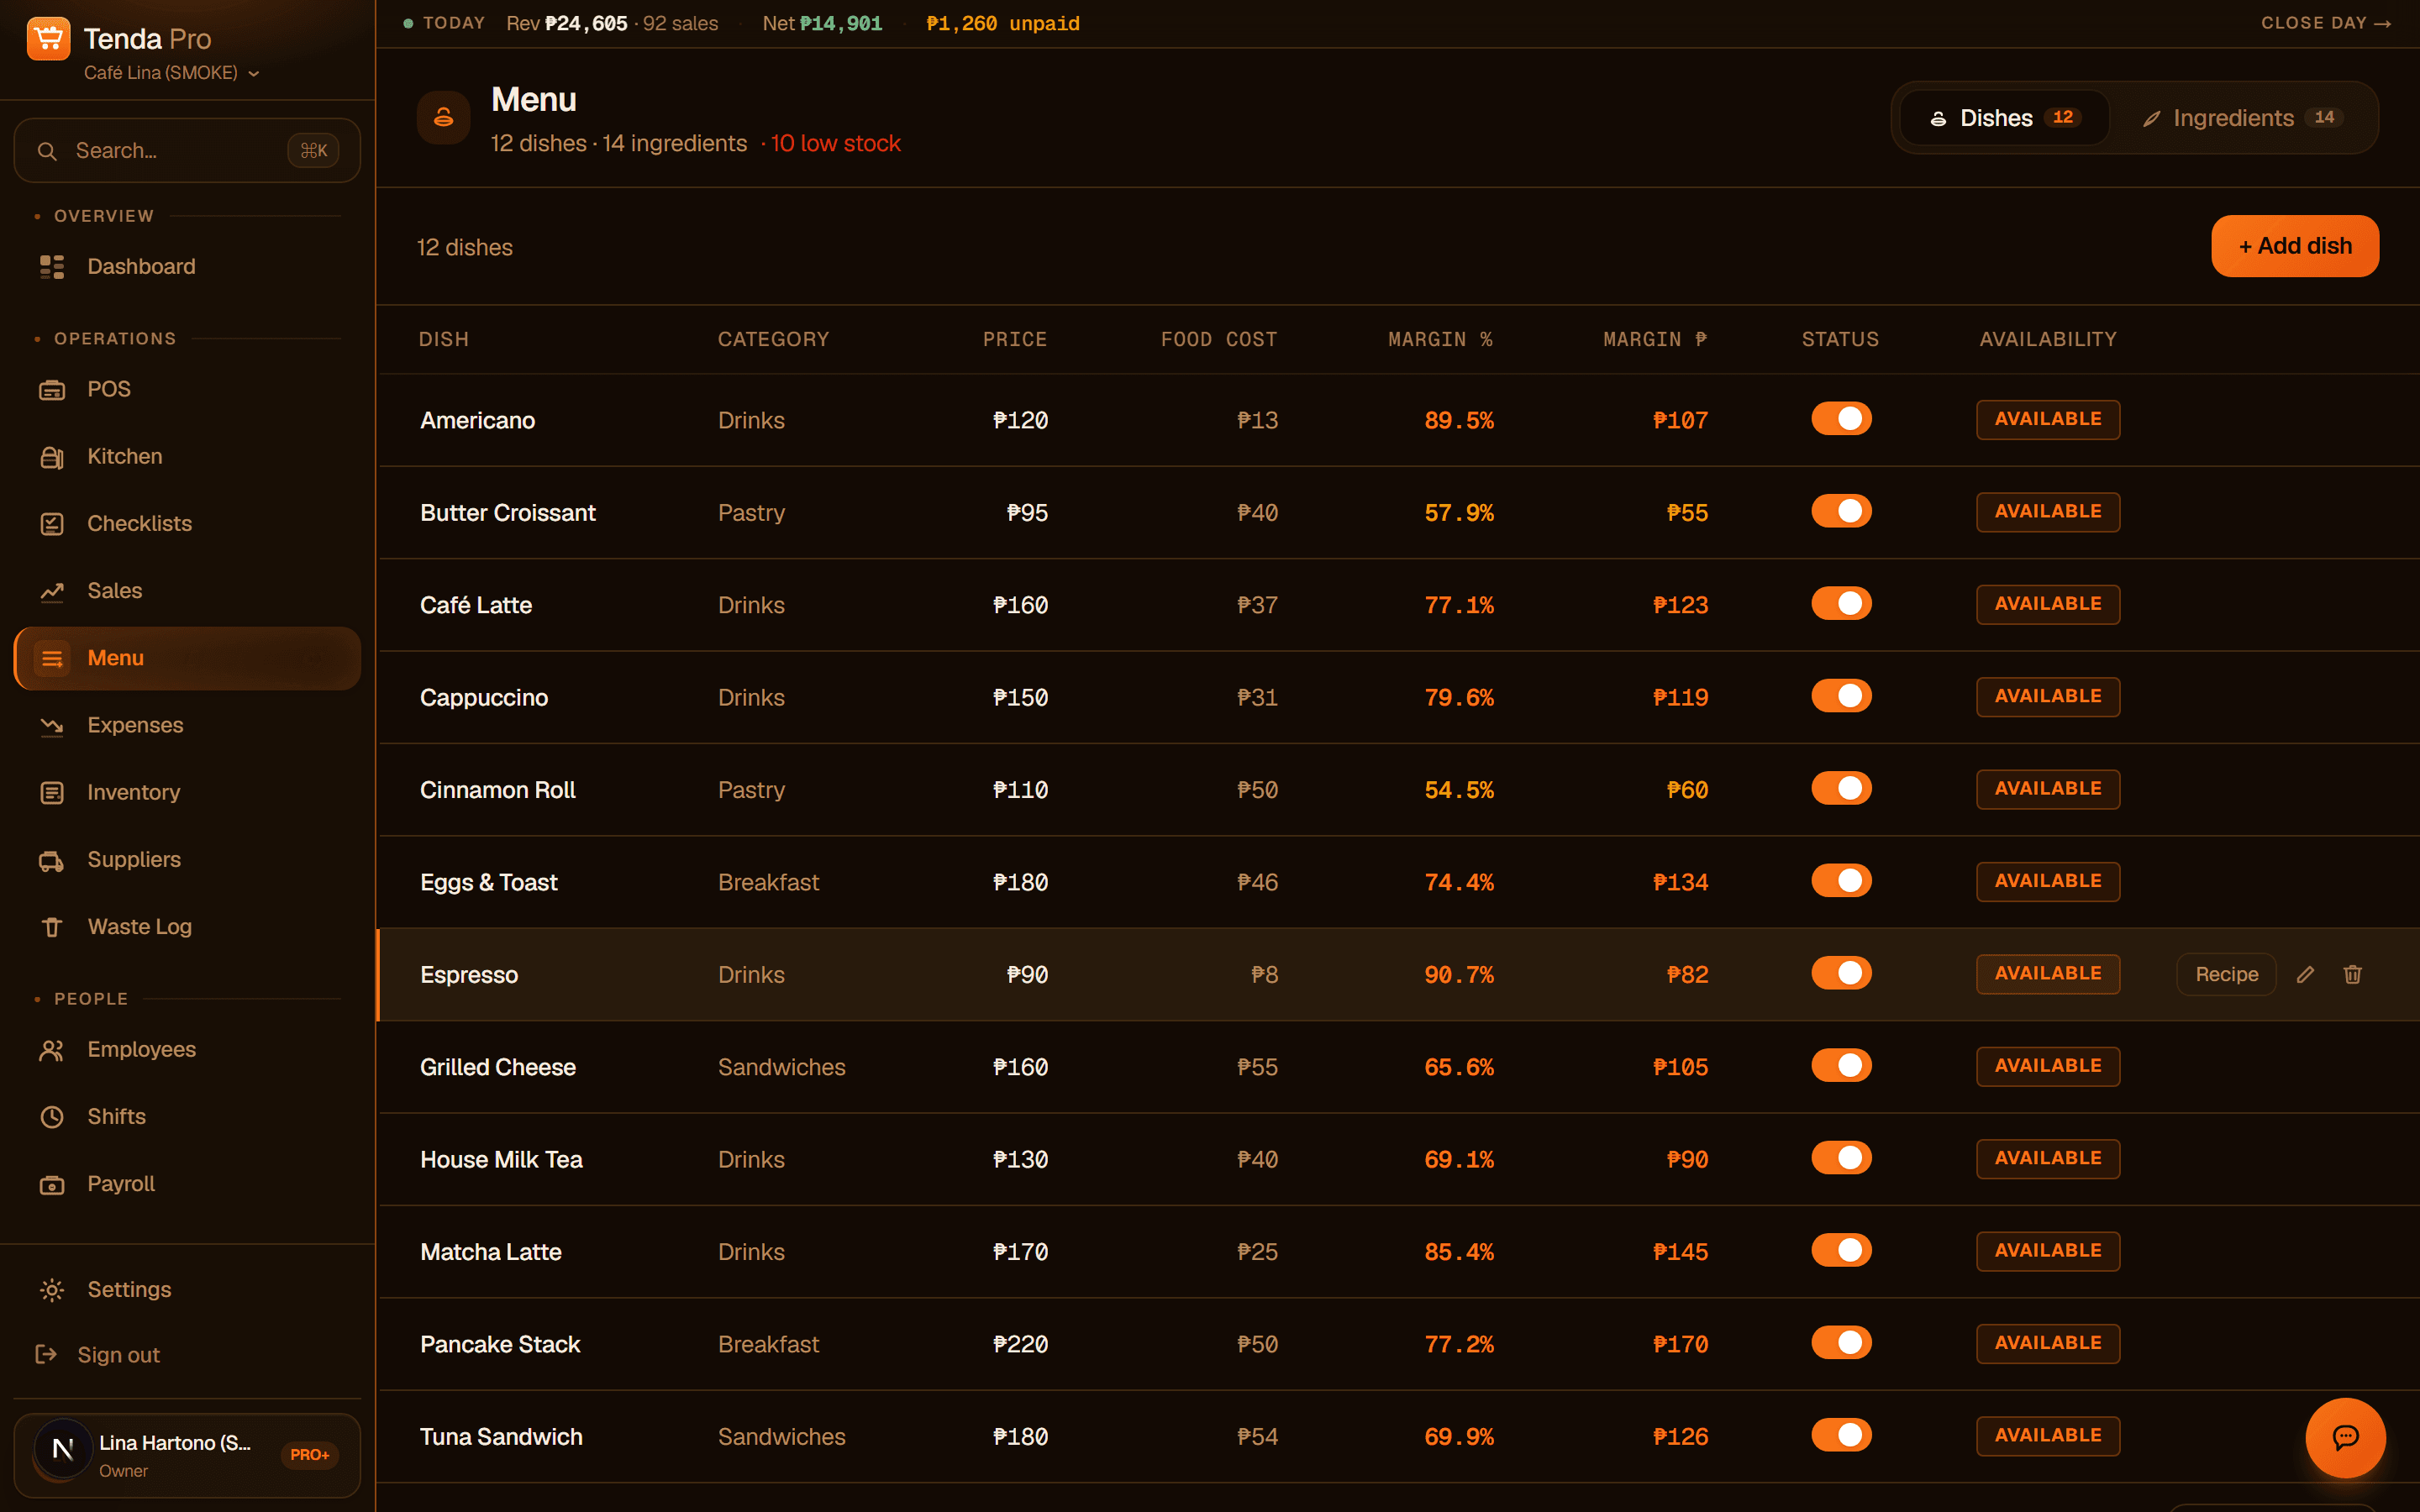Click the ₱1,260 unpaid amount
Screen dimensions: 2420x1512
coord(1003,23)
